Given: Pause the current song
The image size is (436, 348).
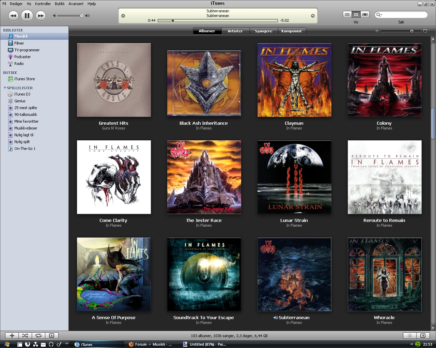Looking at the screenshot, I should [27, 16].
